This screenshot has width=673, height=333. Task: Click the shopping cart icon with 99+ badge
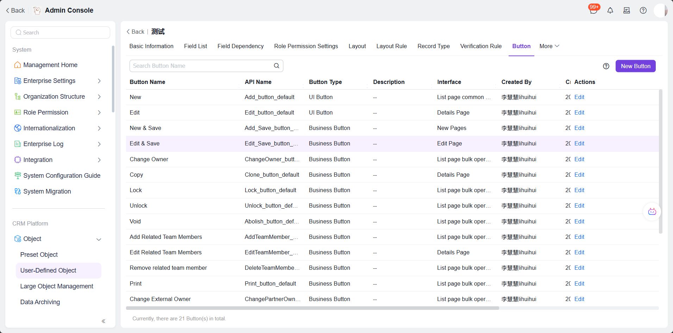pos(593,11)
